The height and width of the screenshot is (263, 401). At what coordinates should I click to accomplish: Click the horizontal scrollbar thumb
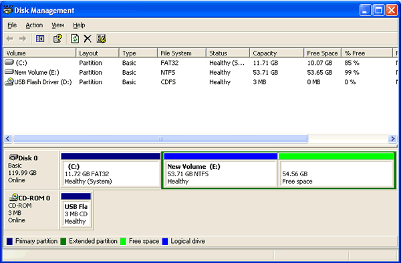click(x=160, y=139)
